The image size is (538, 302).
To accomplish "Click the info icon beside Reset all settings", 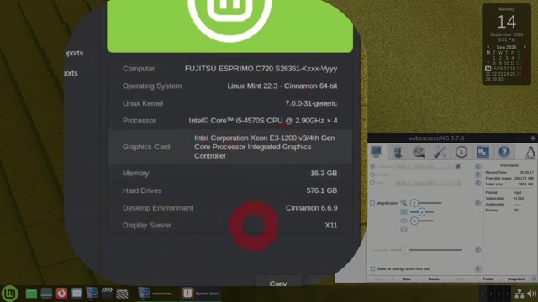I will (x=477, y=268).
